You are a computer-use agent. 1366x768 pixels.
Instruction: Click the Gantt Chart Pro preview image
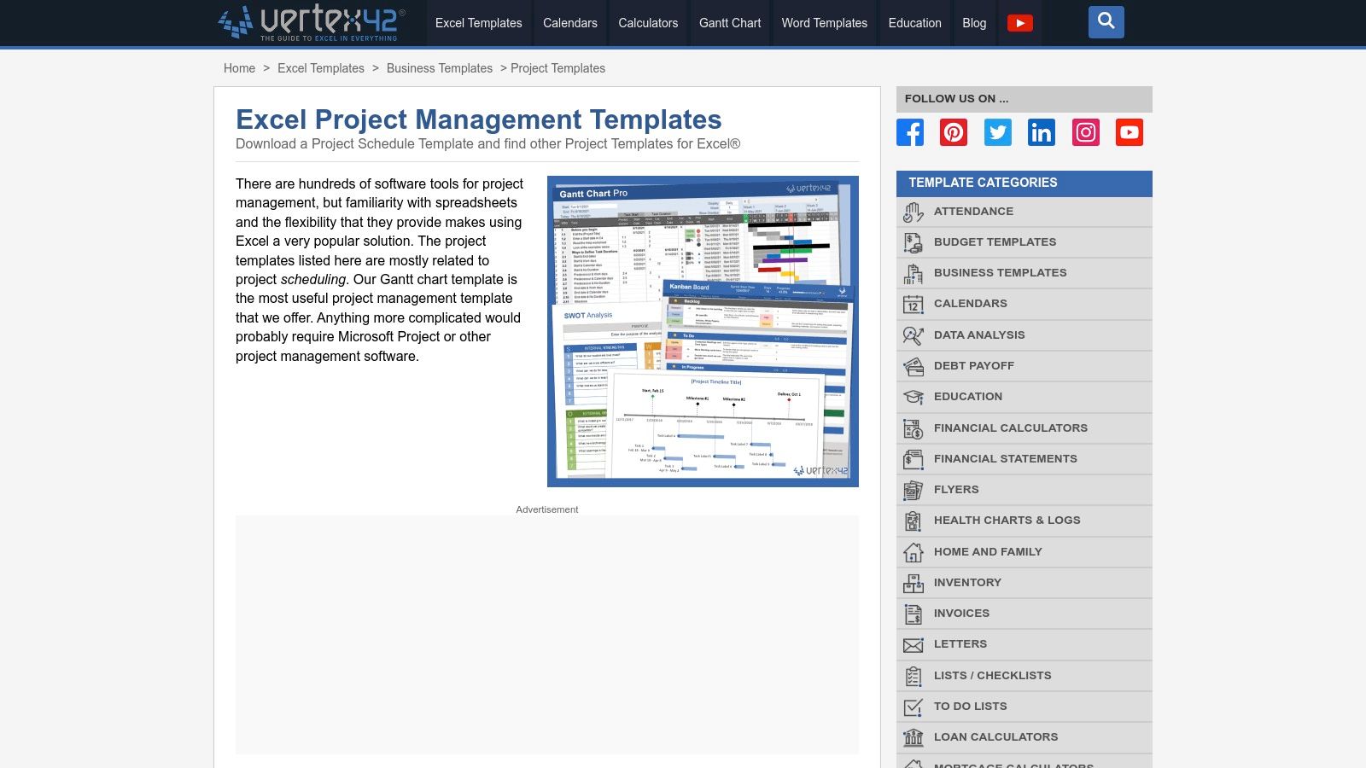pos(703,331)
